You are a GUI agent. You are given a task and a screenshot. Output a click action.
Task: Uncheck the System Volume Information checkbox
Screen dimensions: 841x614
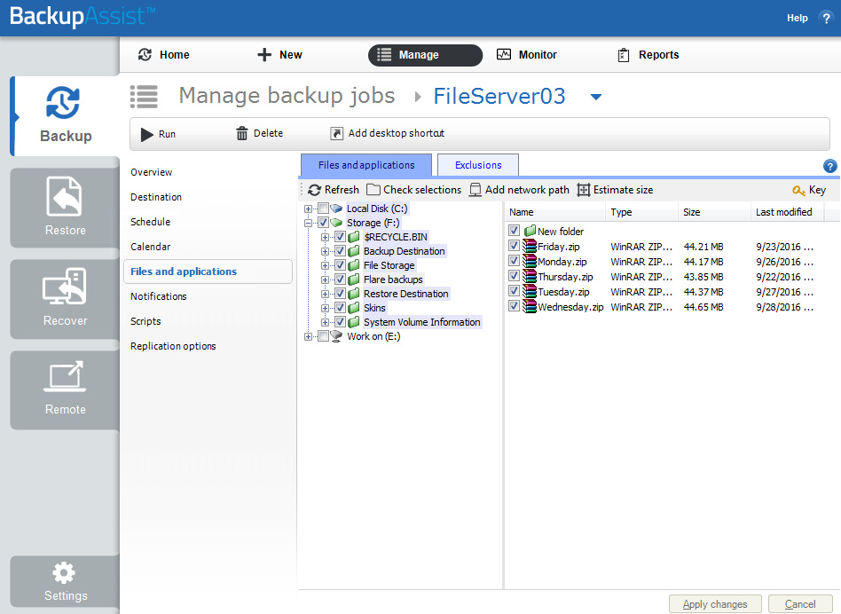coord(340,322)
